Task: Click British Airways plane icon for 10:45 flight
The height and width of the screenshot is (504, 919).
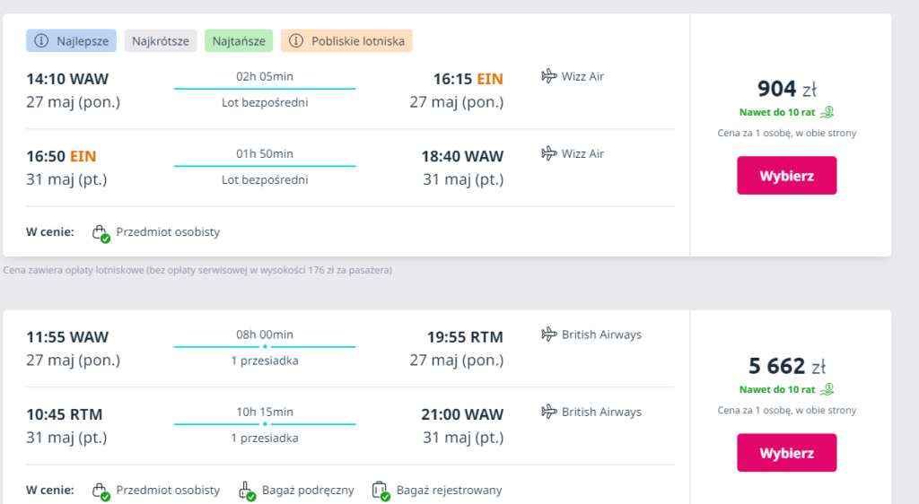Action: [x=549, y=412]
